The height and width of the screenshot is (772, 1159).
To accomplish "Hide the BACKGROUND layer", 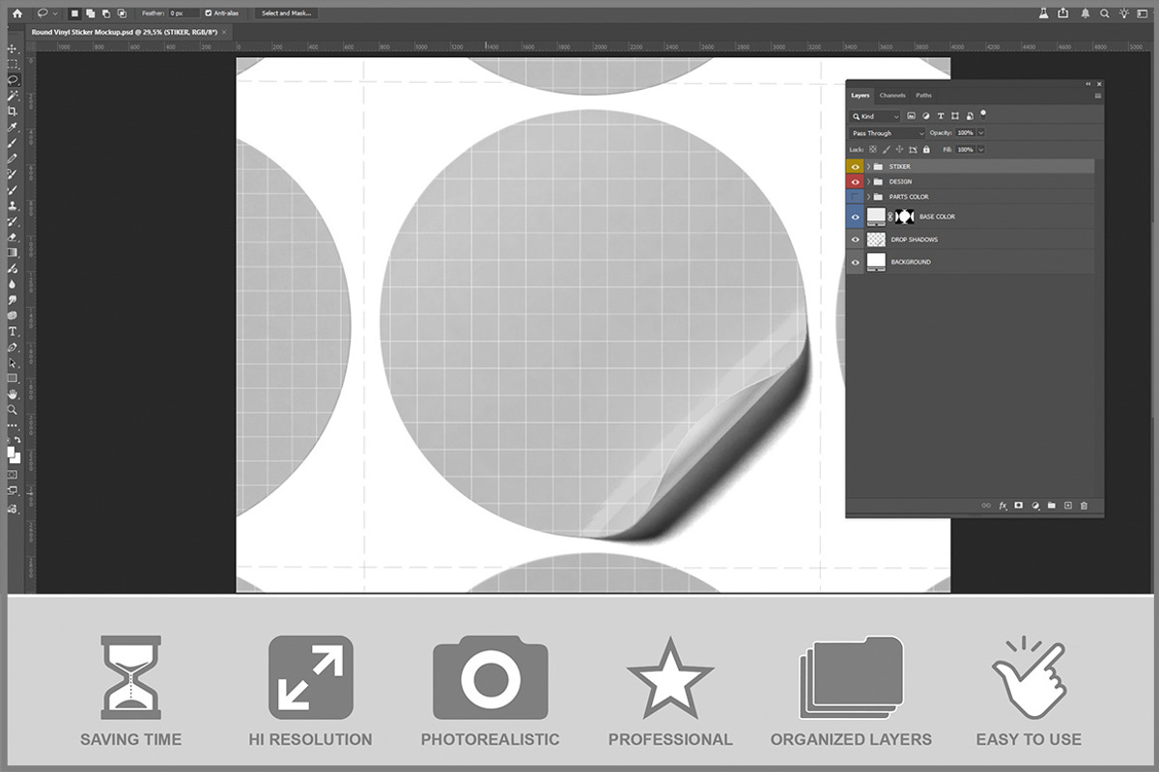I will click(855, 262).
